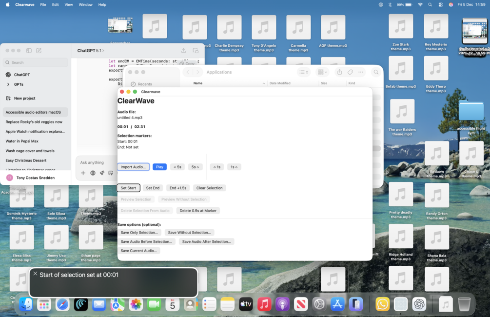The image size is (490, 317).
Task: Nudge back 1 second in Clearwave
Action: (217, 167)
